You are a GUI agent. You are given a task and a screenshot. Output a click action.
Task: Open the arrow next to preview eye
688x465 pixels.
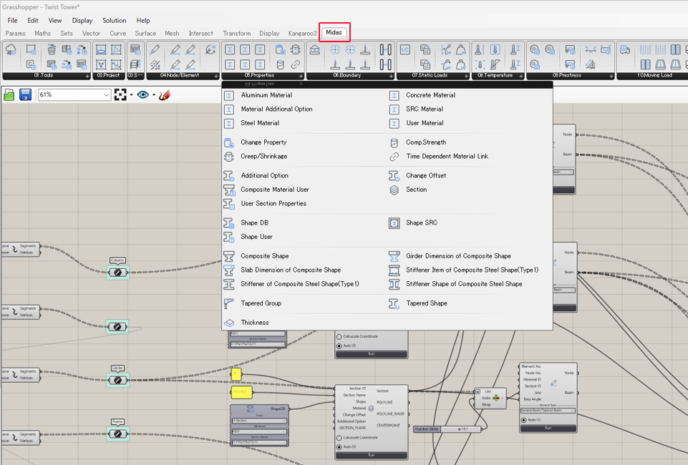pos(154,95)
